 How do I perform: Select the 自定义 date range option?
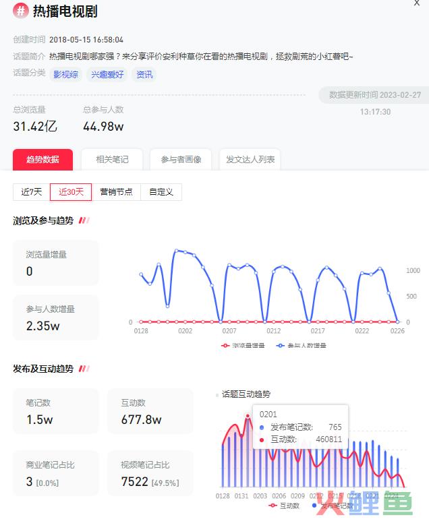161,192
